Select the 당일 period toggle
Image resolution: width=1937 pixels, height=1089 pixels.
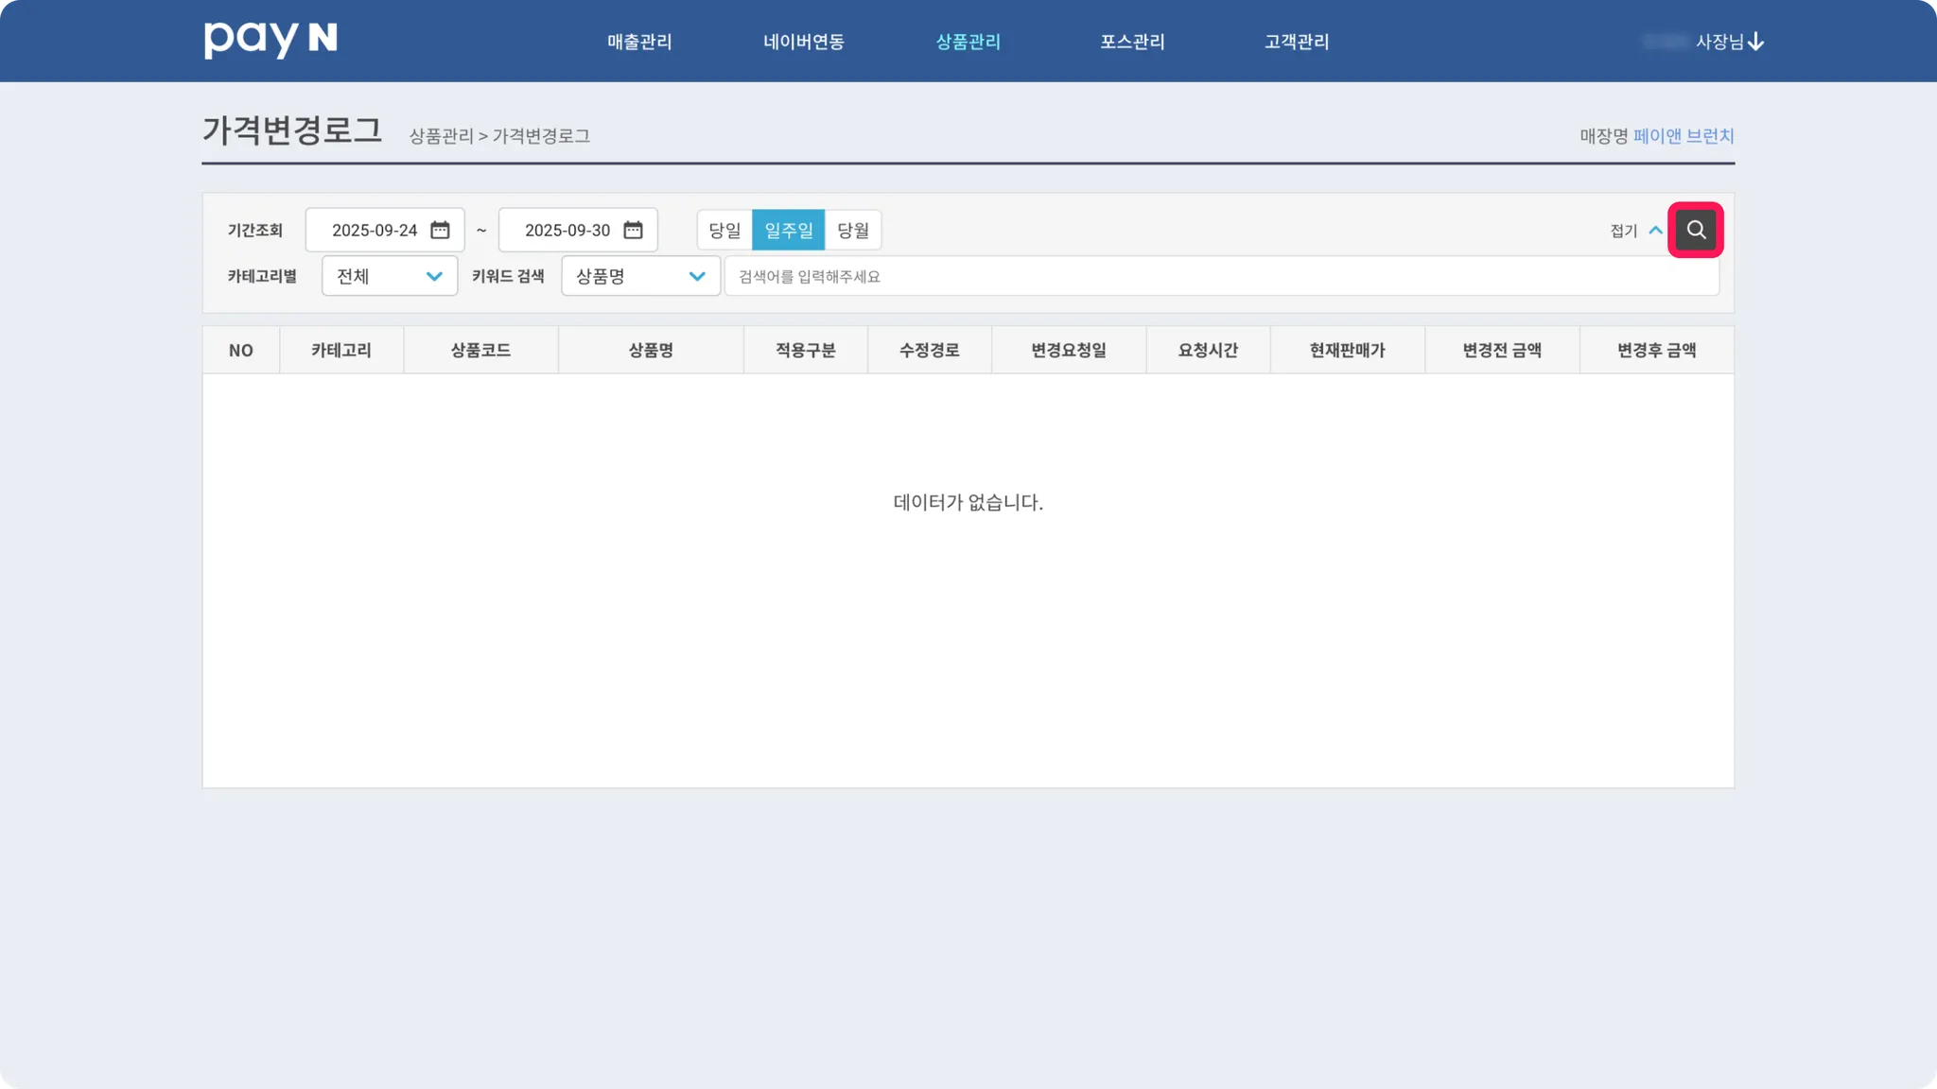pos(724,230)
